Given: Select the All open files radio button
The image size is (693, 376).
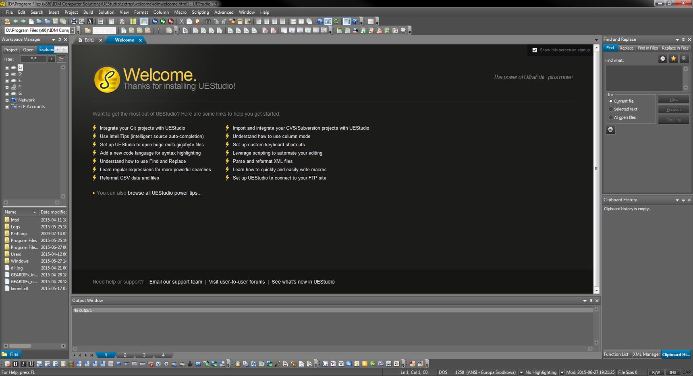Looking at the screenshot, I should click(610, 118).
